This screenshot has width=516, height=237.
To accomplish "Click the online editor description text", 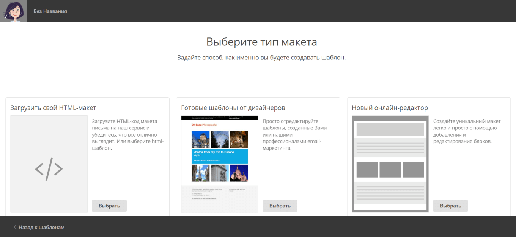I will 467,131.
